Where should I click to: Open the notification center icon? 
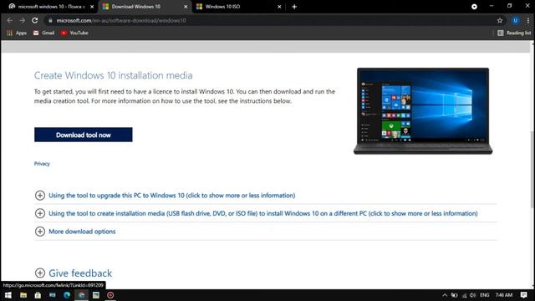[x=524, y=295]
